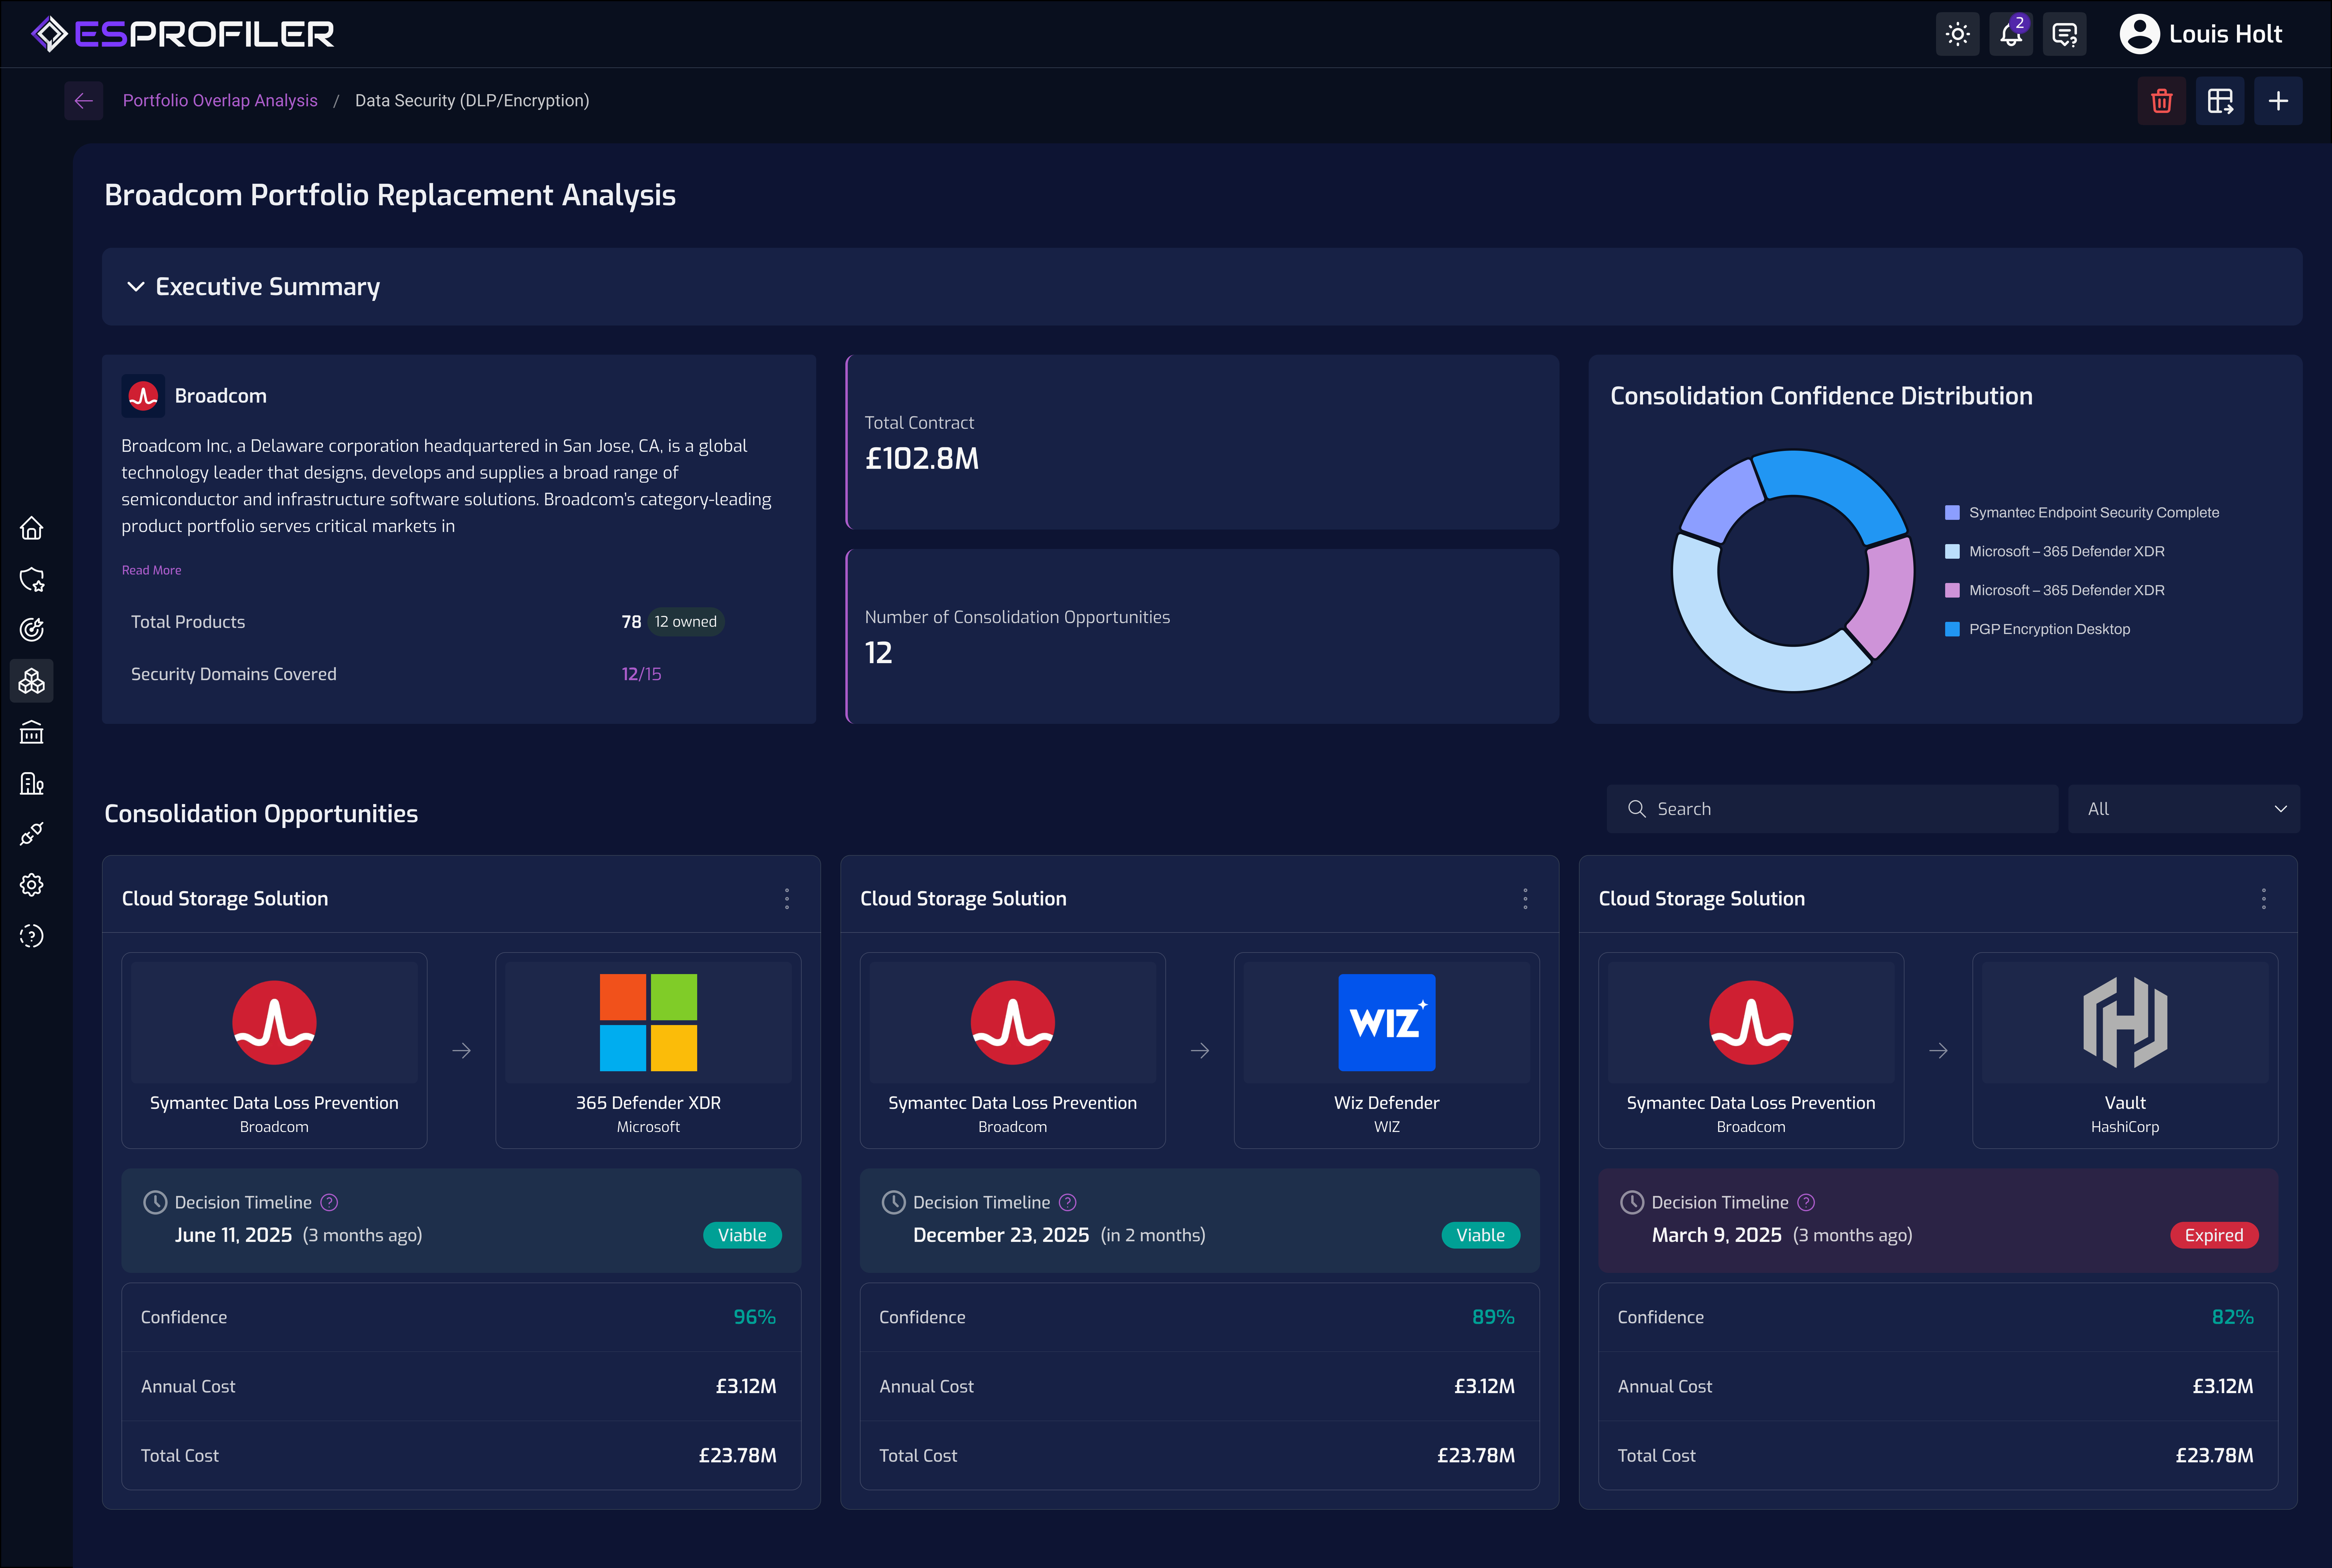Click the Broadcom logo in summary card

pos(143,396)
